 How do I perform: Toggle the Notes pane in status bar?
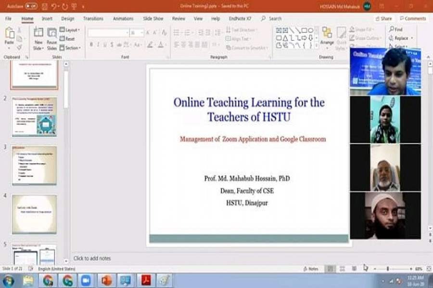311,269
